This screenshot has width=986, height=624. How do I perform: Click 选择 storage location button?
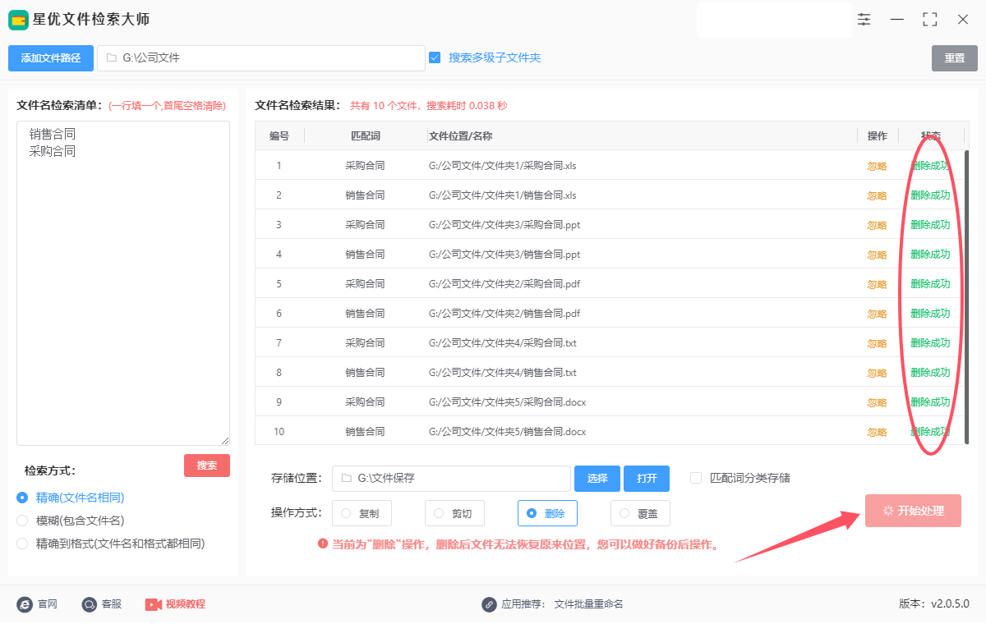[597, 479]
